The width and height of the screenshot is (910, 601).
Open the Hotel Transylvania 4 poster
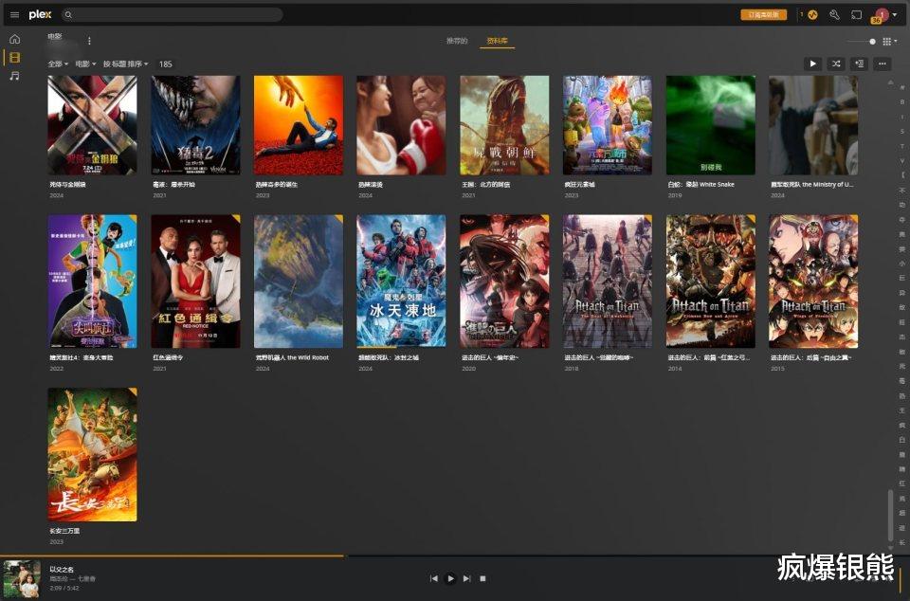point(92,282)
